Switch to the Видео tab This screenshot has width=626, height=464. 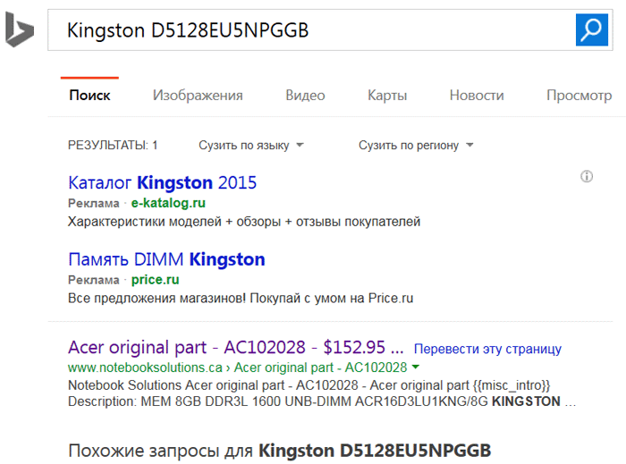tap(306, 96)
